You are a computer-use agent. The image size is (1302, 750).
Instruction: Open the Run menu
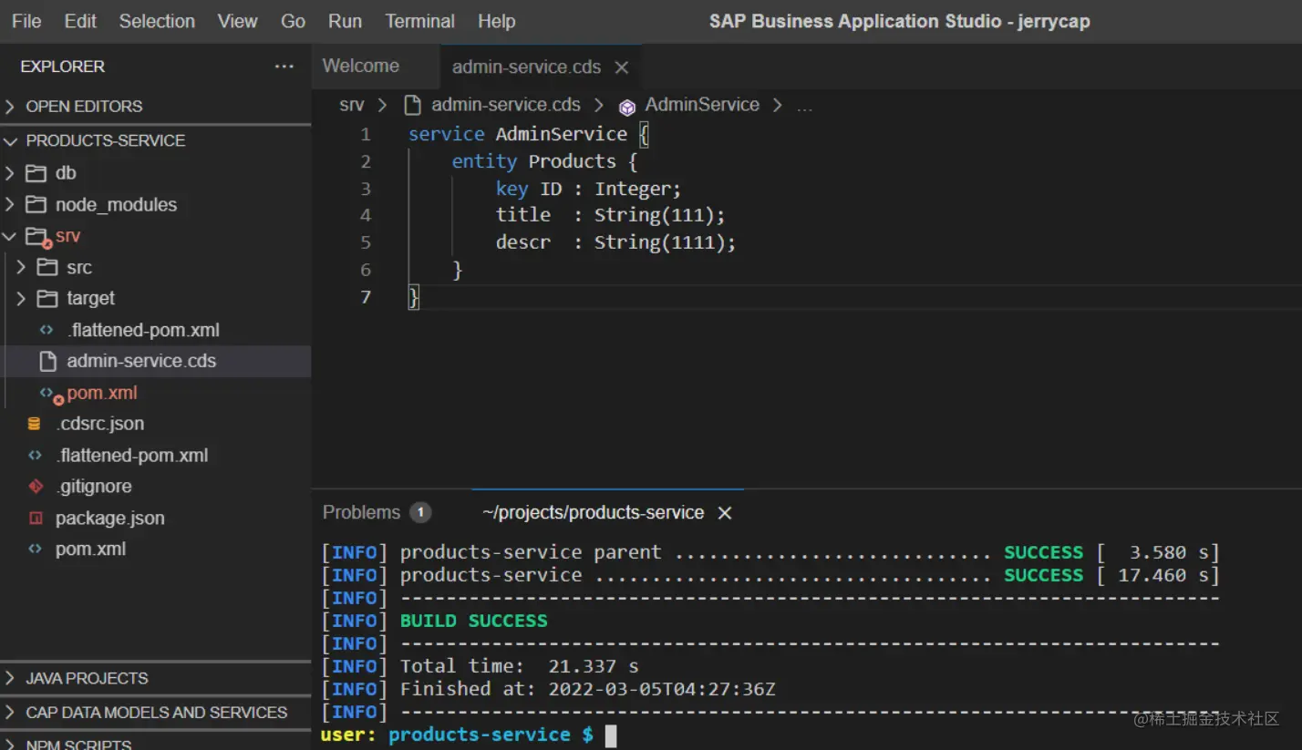(x=345, y=21)
